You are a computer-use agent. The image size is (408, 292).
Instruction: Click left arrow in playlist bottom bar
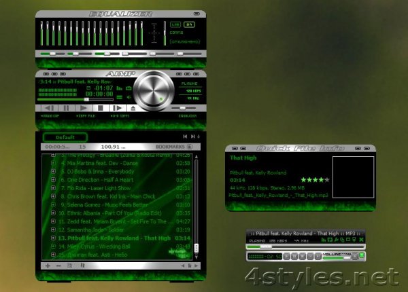point(183,266)
